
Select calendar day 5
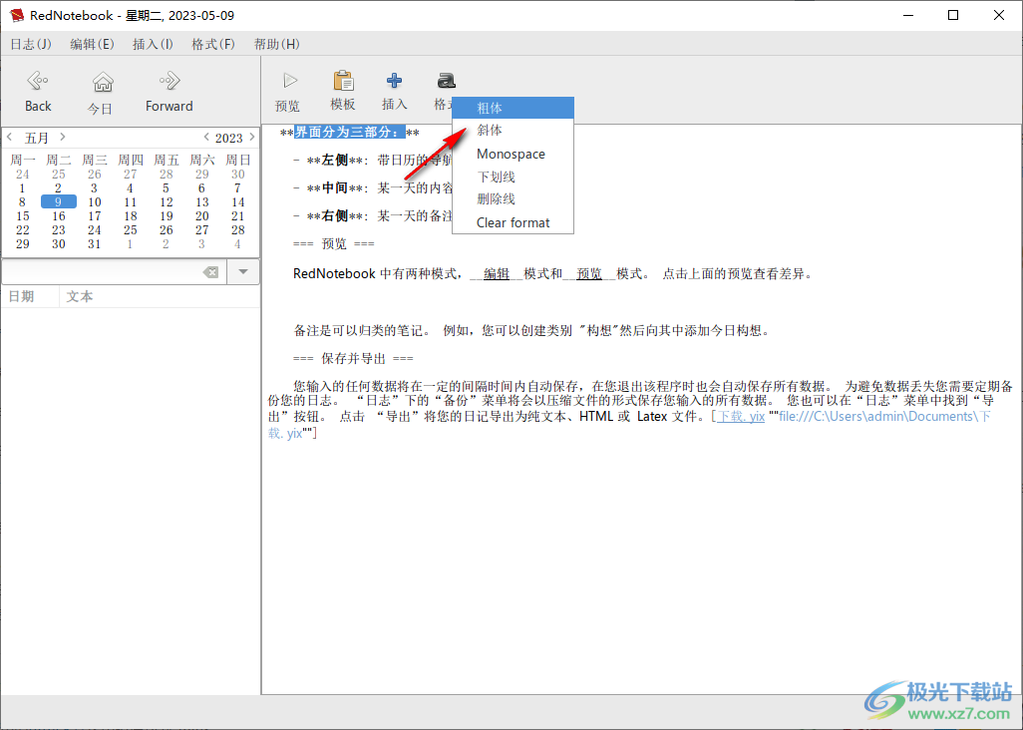click(x=166, y=187)
